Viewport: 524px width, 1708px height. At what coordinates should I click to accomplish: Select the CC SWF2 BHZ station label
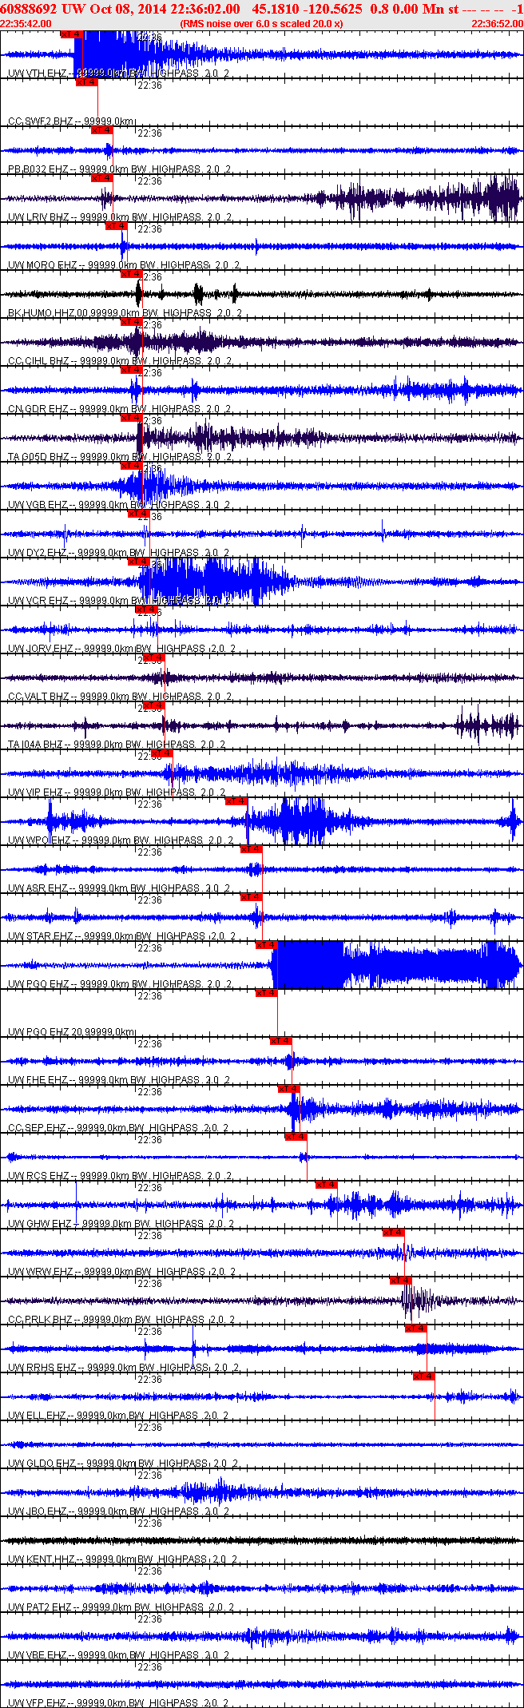click(72, 121)
